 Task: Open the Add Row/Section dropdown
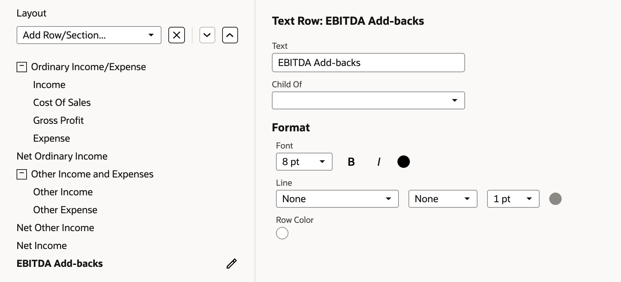(89, 35)
